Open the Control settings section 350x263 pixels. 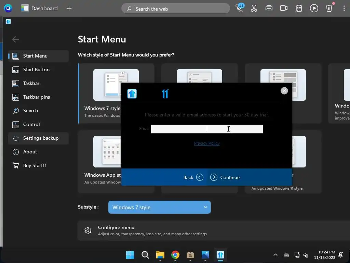click(38, 124)
